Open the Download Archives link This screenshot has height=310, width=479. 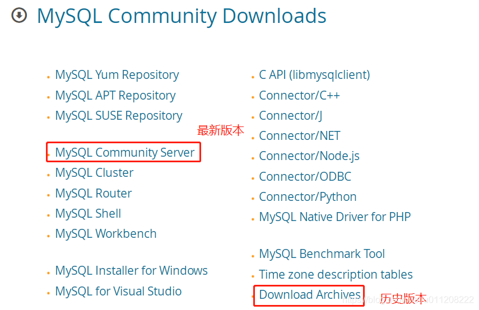pyautogui.click(x=310, y=295)
